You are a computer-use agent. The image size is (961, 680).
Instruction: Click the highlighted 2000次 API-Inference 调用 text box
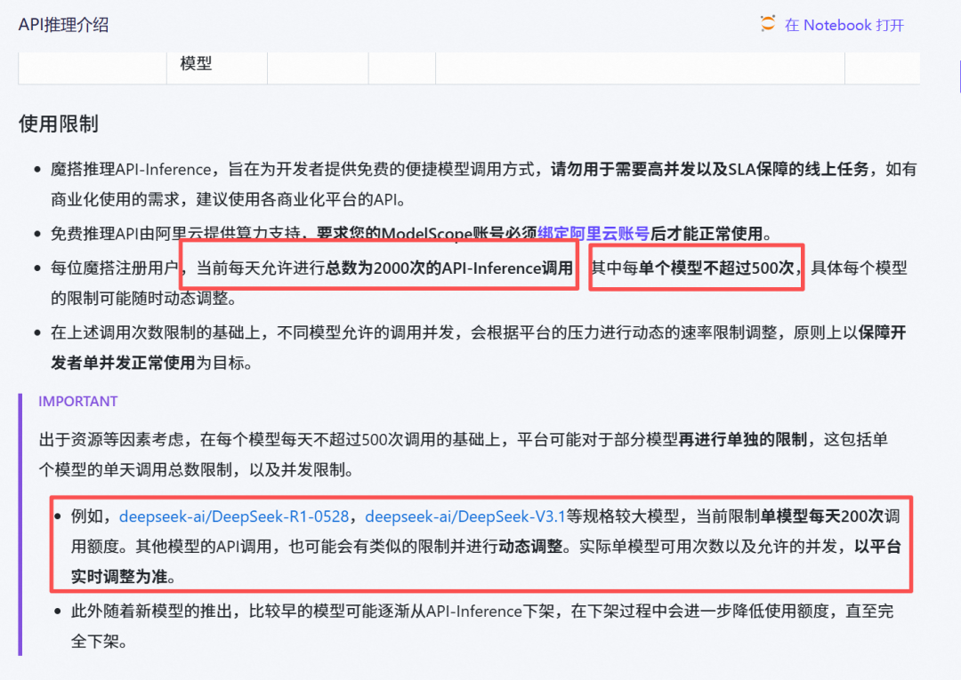[x=379, y=267]
